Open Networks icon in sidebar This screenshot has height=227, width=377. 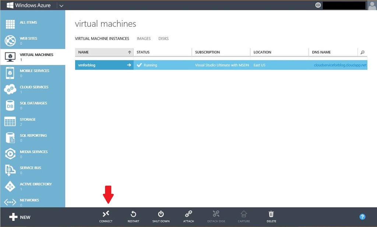click(10, 202)
